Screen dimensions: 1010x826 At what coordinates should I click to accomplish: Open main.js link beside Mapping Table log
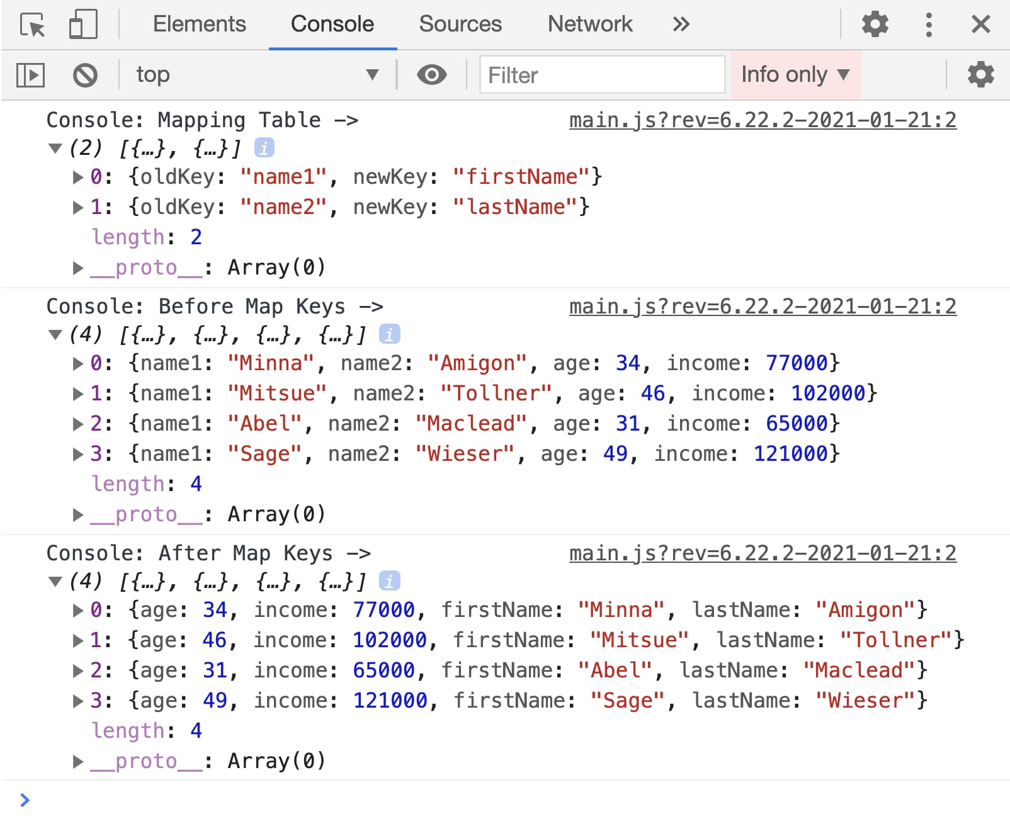tap(763, 120)
